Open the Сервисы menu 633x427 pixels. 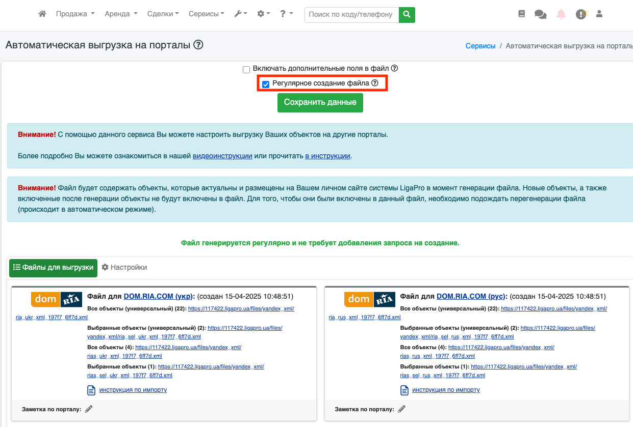206,14
